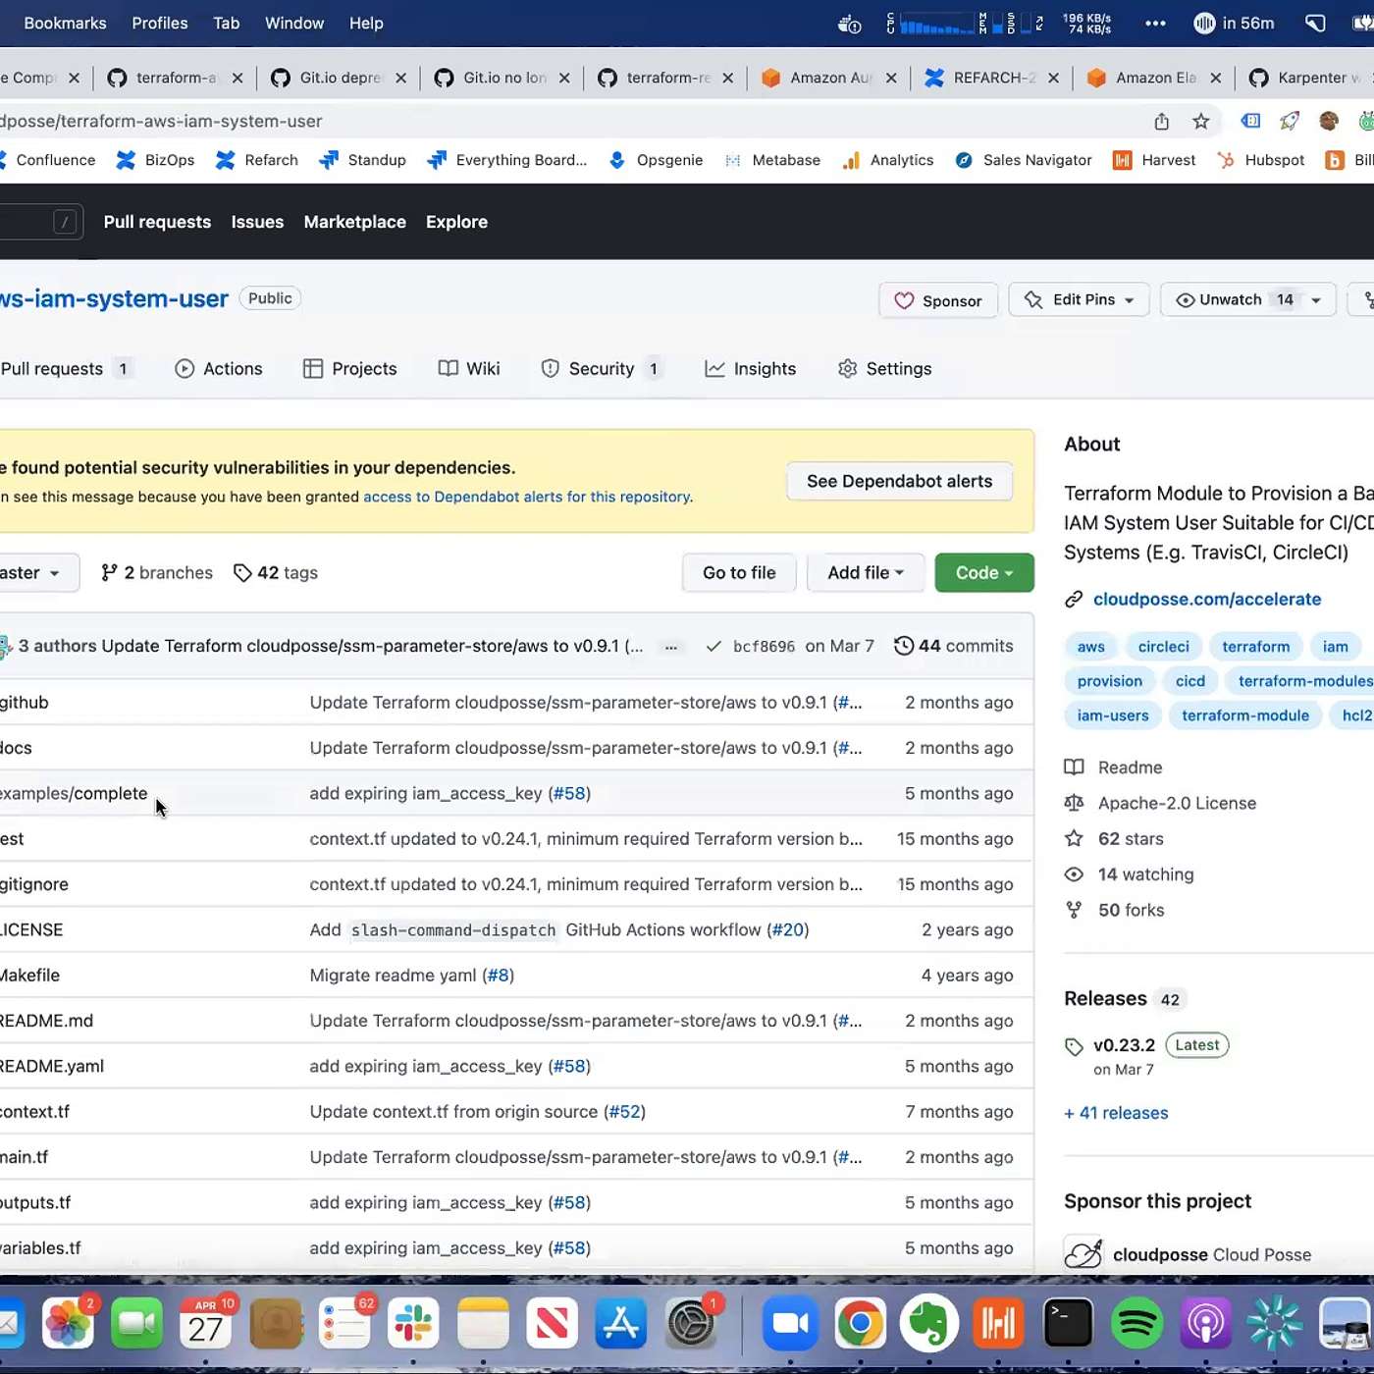
Task: Open the Window menu in menu bar
Action: pos(293,23)
